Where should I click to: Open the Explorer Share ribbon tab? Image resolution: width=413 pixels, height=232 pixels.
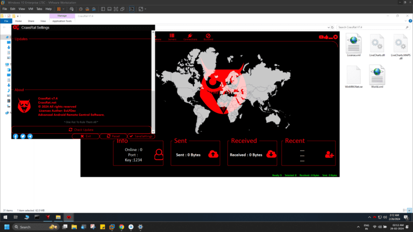tap(31, 21)
